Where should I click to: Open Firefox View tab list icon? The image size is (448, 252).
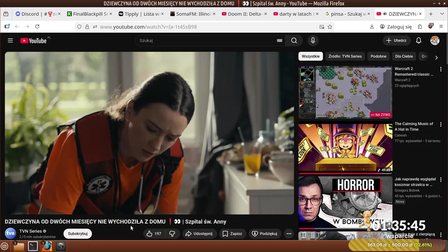click(x=6, y=14)
